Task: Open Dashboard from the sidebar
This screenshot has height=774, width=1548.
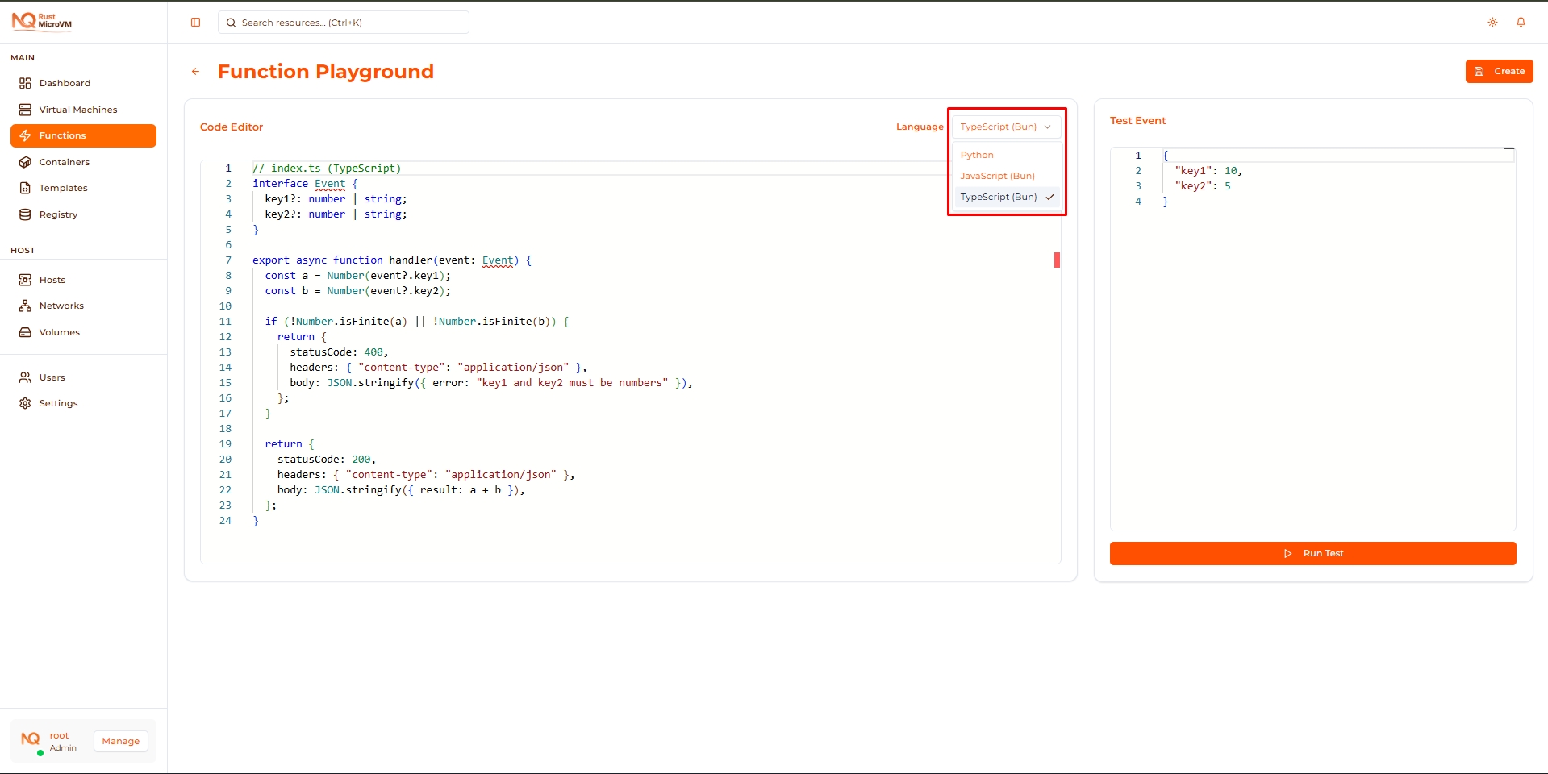Action: (x=65, y=82)
